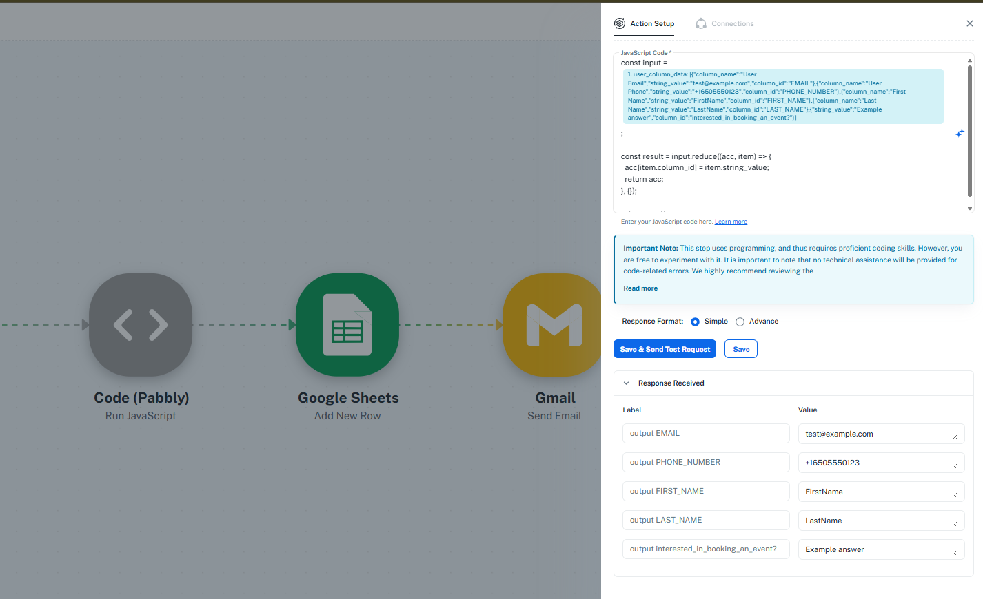Expand the note with Read more
983x599 pixels.
640,288
